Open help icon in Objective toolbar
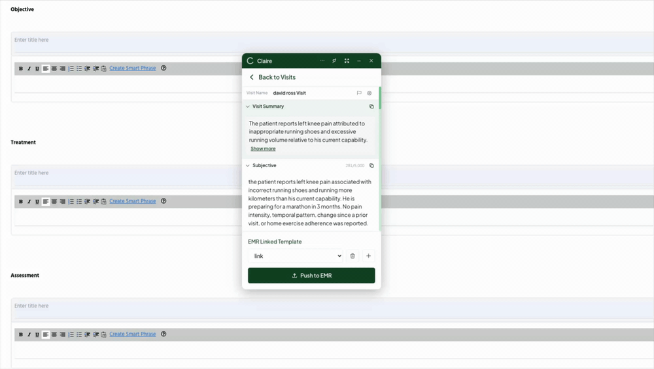 click(x=163, y=68)
